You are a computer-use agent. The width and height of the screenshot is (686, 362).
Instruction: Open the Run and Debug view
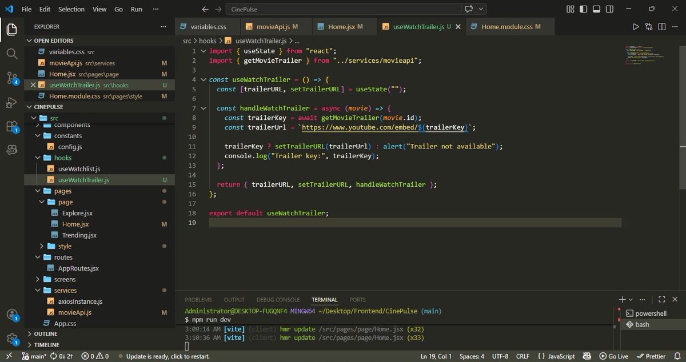point(12,103)
